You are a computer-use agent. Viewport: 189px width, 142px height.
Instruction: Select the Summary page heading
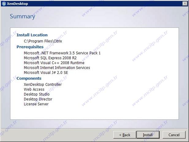pyautogui.click(x=22, y=16)
